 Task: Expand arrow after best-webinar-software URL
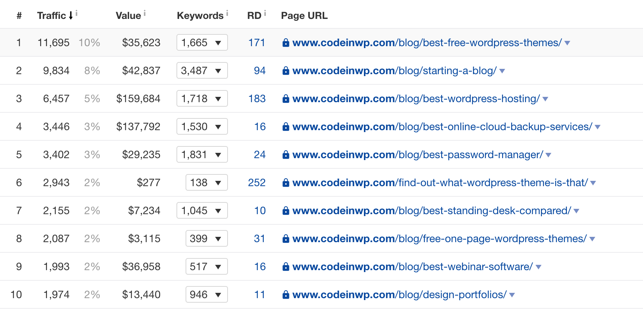pyautogui.click(x=538, y=267)
